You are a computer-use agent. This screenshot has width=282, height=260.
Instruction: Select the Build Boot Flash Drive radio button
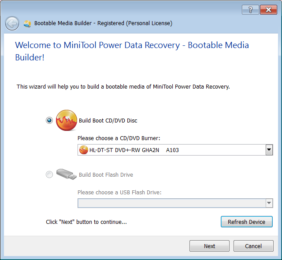pos(49,175)
